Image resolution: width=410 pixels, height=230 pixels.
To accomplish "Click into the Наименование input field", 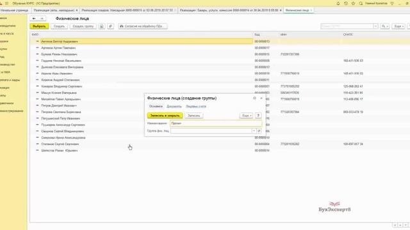I will [216, 123].
